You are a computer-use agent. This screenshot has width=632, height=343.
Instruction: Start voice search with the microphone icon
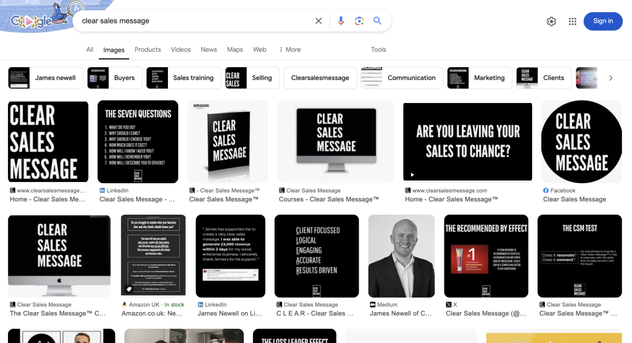point(341,21)
